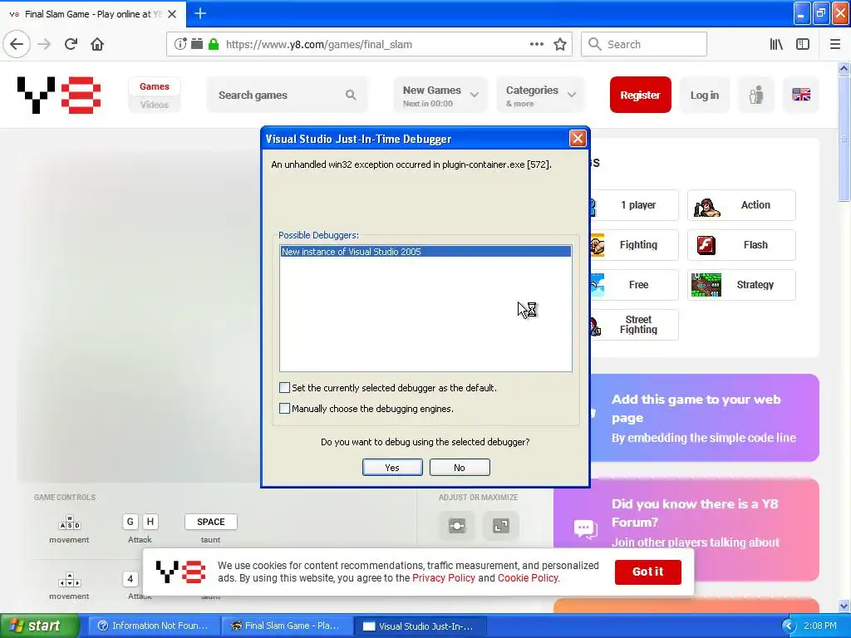
Task: Maximize the game with the fullscreen icon
Action: [x=500, y=525]
